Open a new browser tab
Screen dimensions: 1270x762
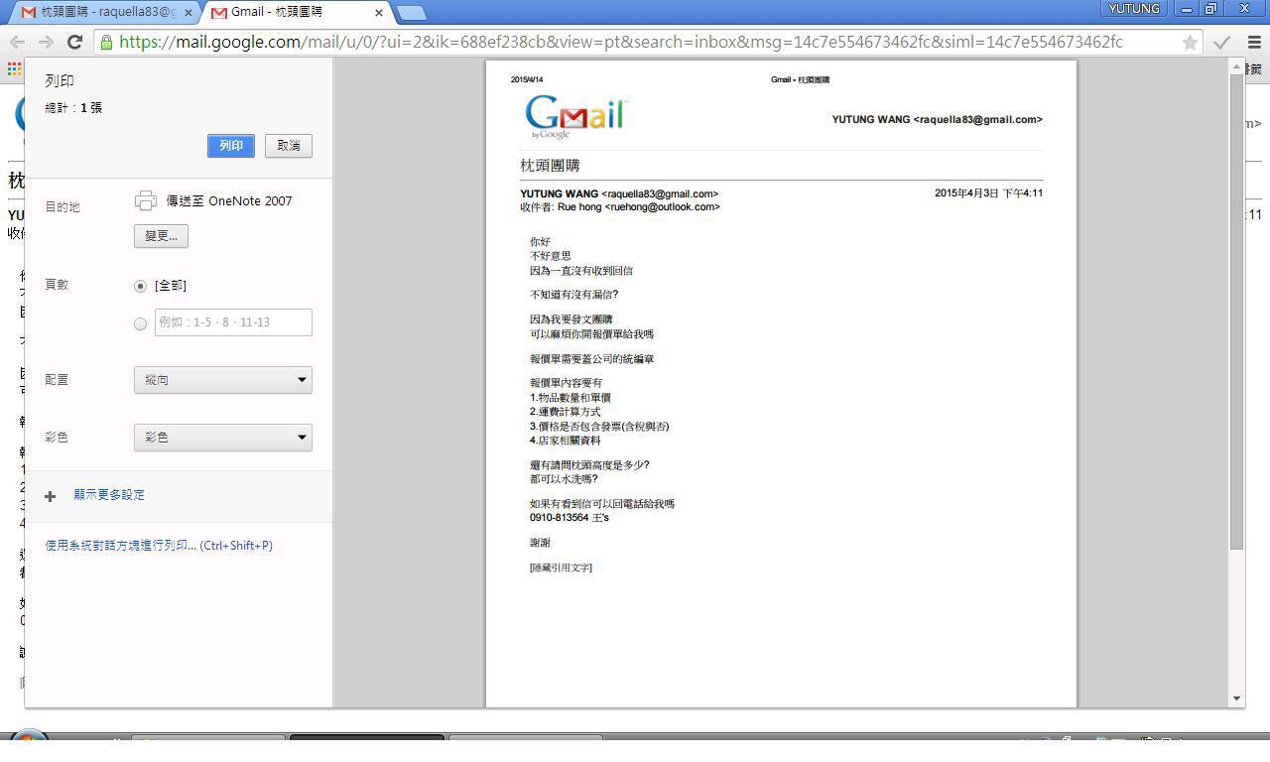coord(411,13)
